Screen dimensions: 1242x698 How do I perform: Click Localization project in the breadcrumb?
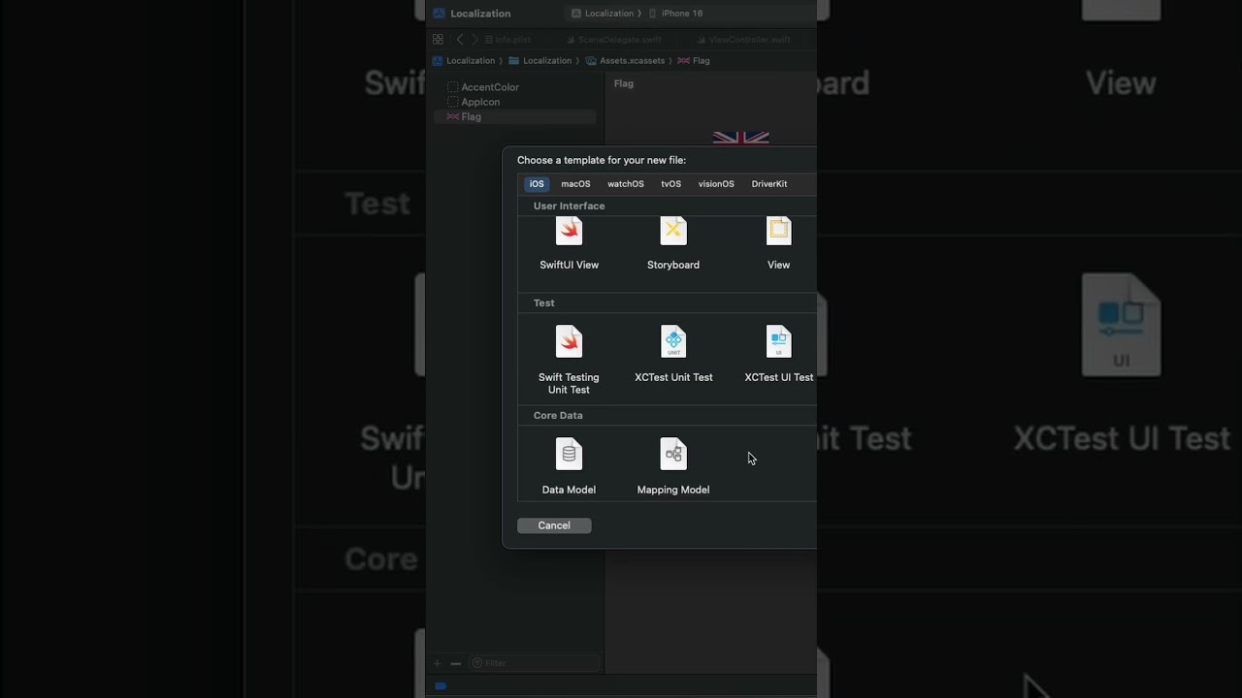click(x=464, y=60)
